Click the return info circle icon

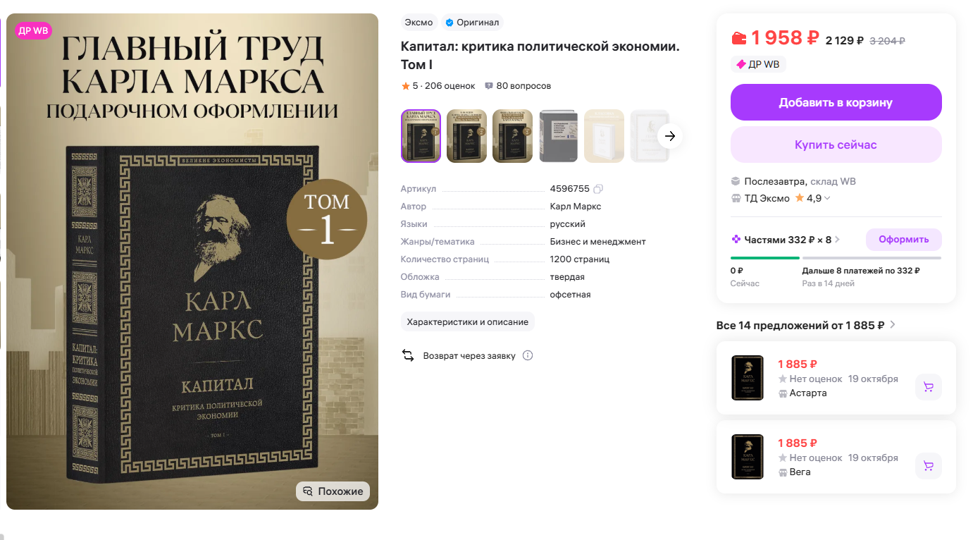tap(528, 355)
